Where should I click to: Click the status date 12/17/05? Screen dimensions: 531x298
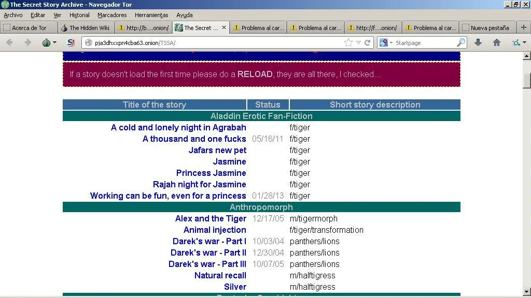pyautogui.click(x=268, y=218)
